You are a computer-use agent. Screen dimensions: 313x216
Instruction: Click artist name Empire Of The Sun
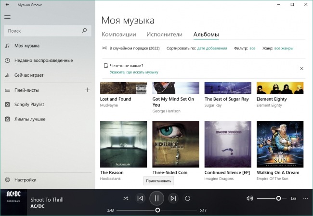(x=272, y=179)
